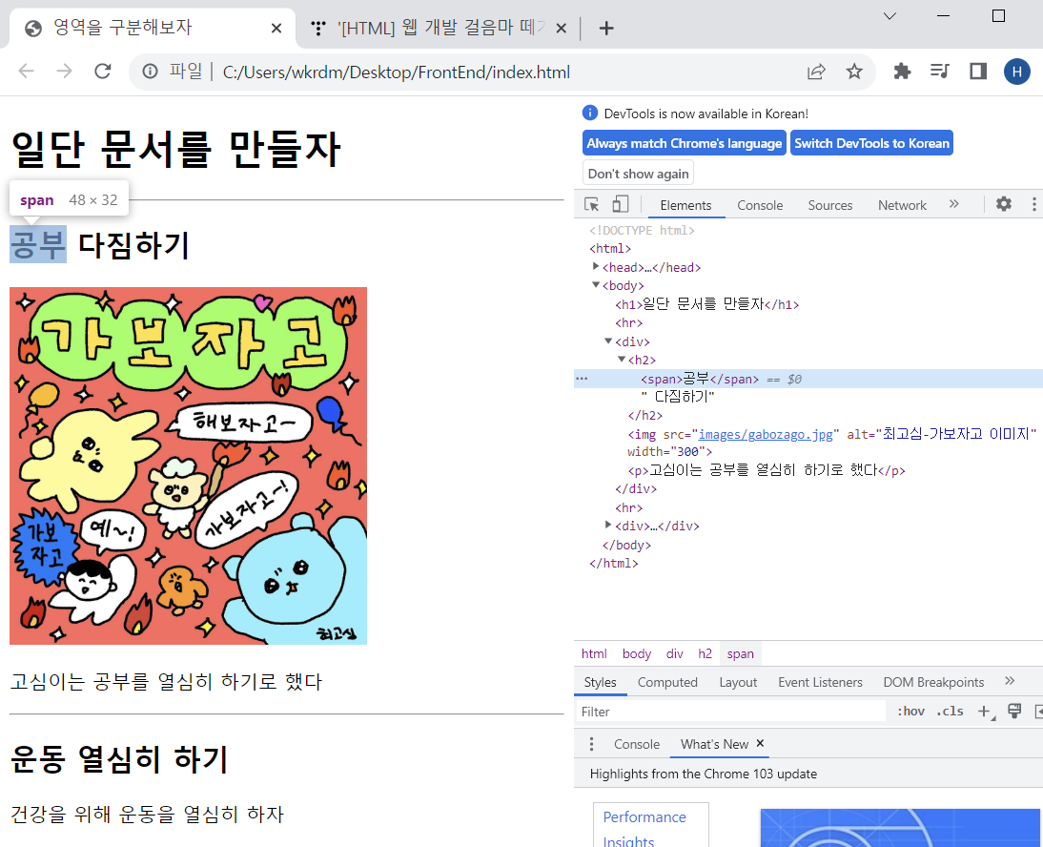Open the Event Listeners pane tab
Image resolution: width=1043 pixels, height=847 pixels.
pyautogui.click(x=820, y=683)
